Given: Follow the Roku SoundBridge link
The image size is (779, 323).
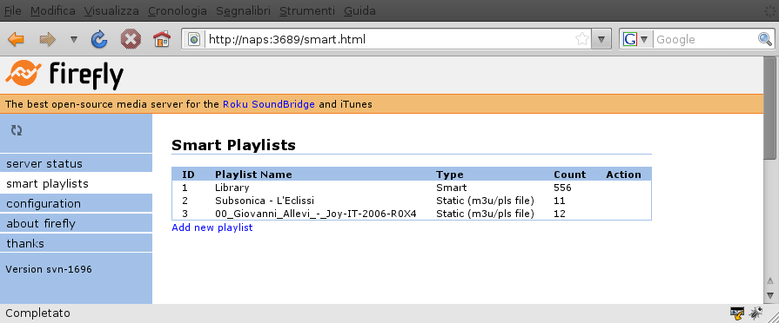Looking at the screenshot, I should coord(269,104).
